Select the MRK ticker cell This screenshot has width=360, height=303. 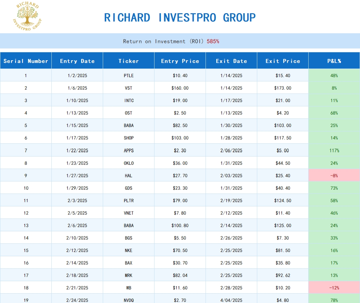coord(128,275)
